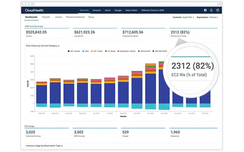
Task: Switch to the Google tab
Action: 118,10
